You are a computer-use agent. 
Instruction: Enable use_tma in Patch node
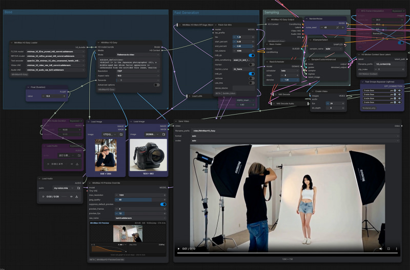[x=252, y=83]
